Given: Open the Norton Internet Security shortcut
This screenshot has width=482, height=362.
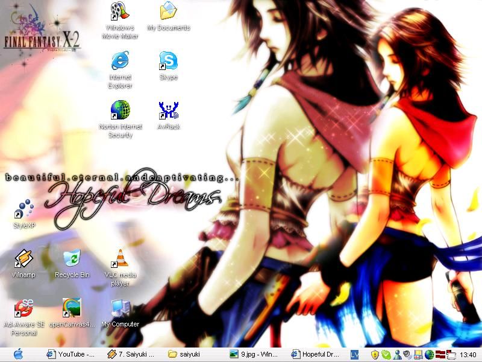Looking at the screenshot, I should tap(120, 119).
